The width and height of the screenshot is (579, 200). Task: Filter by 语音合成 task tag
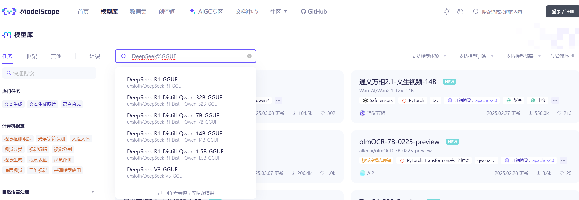pos(72,104)
